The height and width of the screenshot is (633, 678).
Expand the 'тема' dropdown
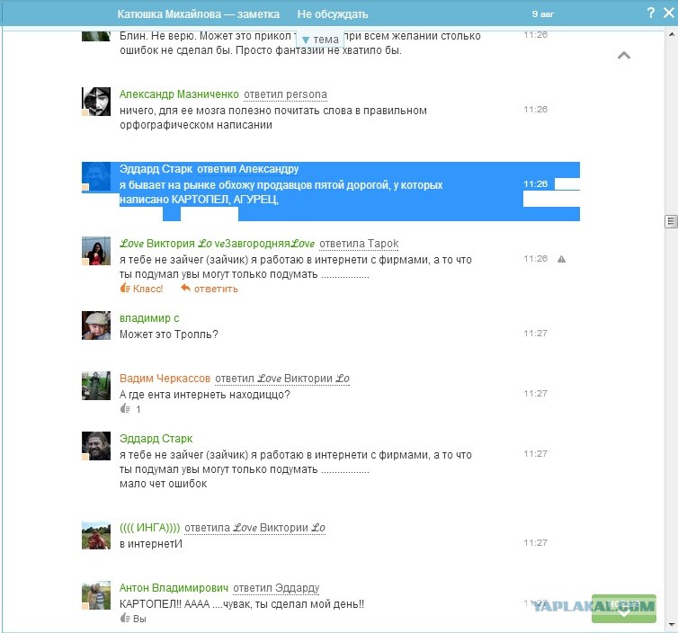tap(320, 40)
